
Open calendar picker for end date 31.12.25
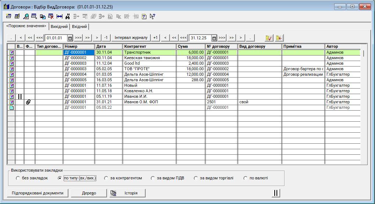(x=214, y=38)
